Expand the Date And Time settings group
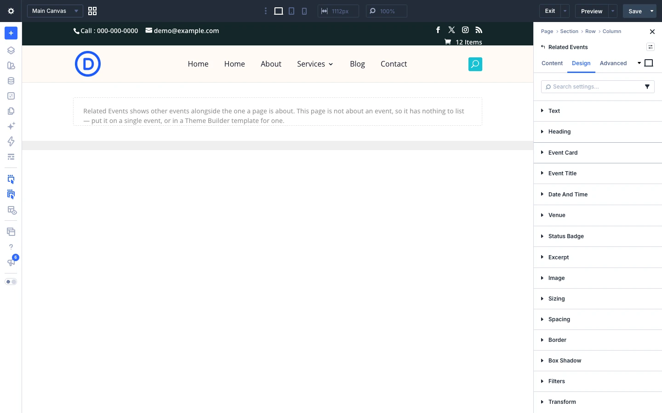Viewport: 662px width, 413px height. tap(598, 195)
